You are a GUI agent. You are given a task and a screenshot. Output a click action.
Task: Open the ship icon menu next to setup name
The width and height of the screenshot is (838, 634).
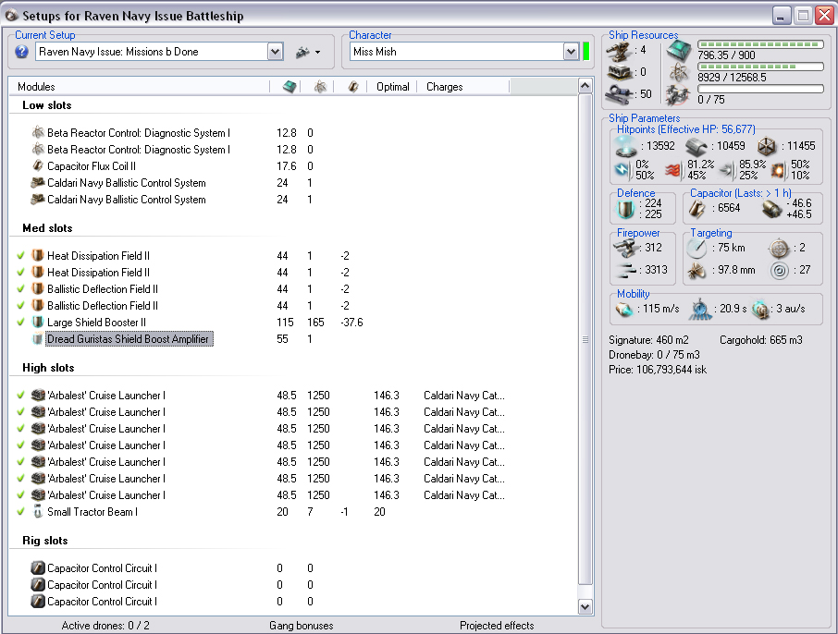[308, 52]
